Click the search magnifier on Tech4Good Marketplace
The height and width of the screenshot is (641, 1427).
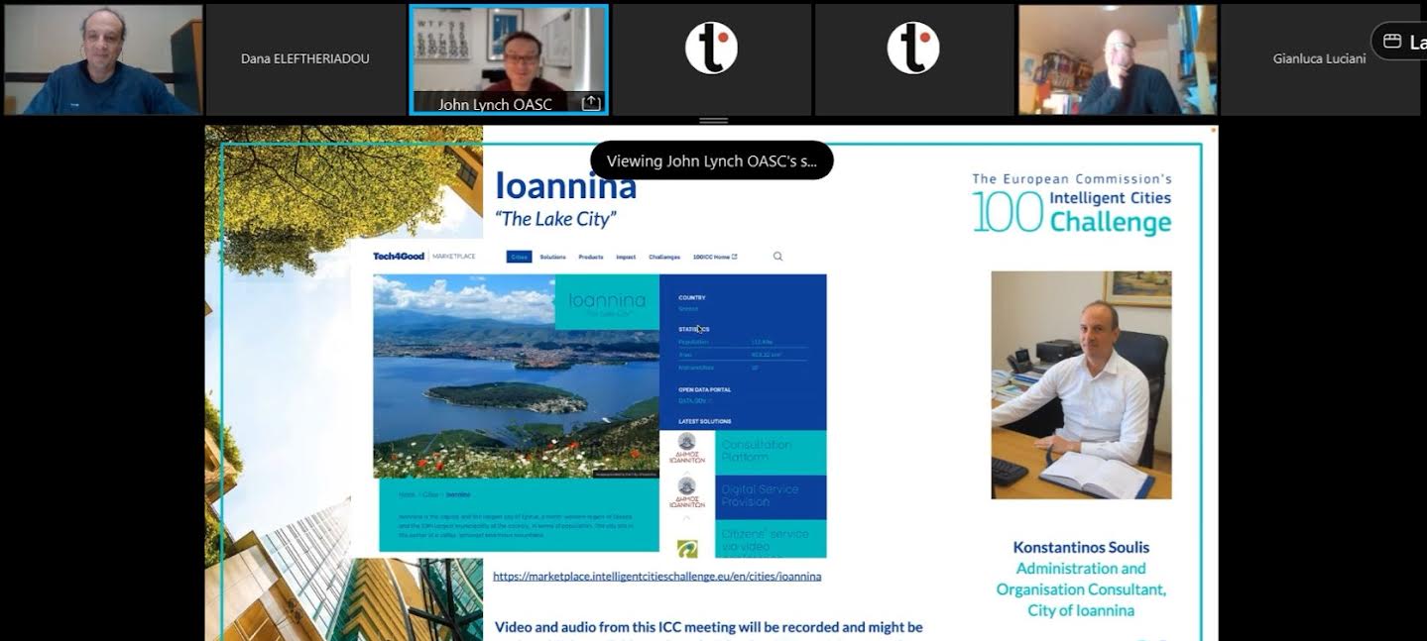pos(777,257)
